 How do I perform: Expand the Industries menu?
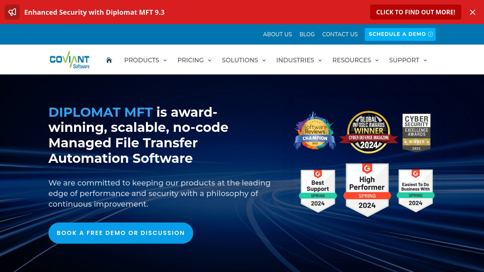pyautogui.click(x=299, y=60)
